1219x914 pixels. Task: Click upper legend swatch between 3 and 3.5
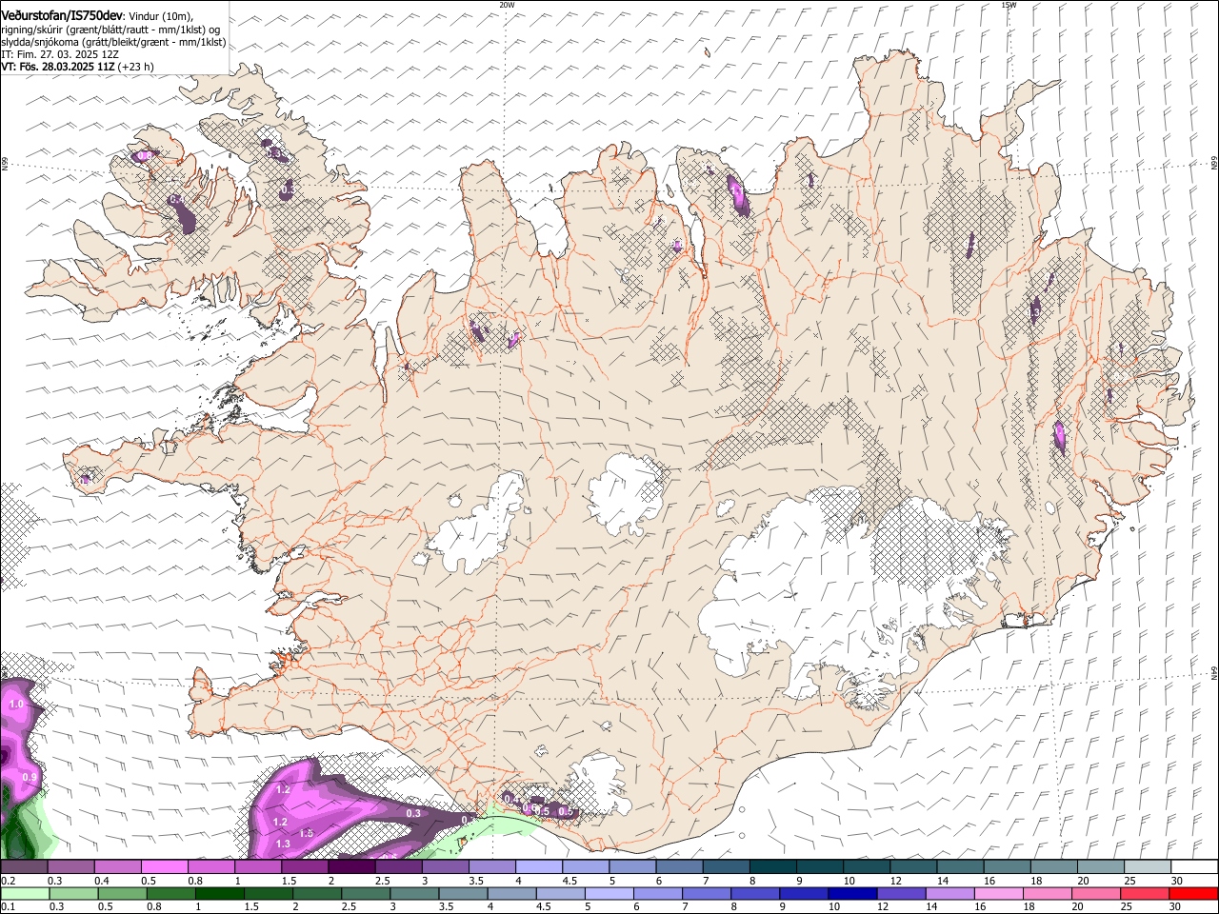446,866
